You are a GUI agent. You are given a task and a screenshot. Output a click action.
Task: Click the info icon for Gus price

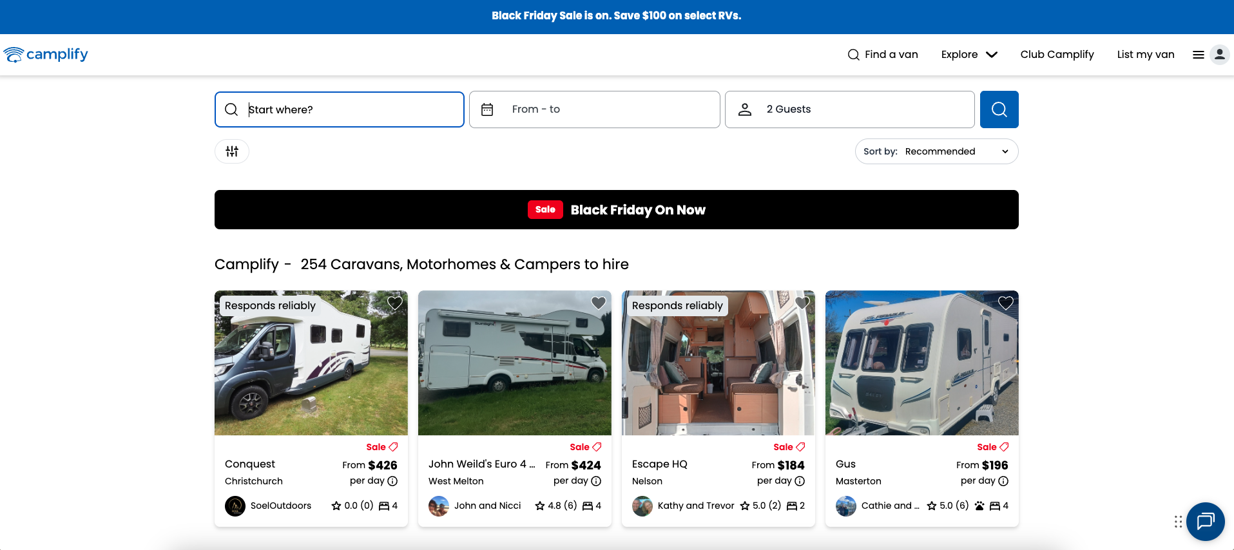point(1003,481)
